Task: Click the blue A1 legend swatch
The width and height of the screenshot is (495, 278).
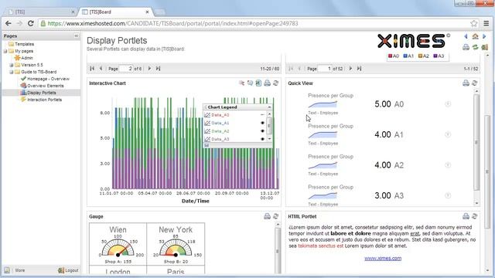Action: coord(405,56)
